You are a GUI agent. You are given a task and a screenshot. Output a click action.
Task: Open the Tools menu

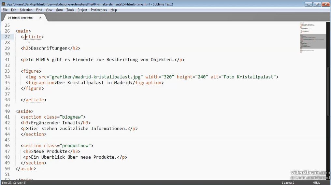coord(70,10)
